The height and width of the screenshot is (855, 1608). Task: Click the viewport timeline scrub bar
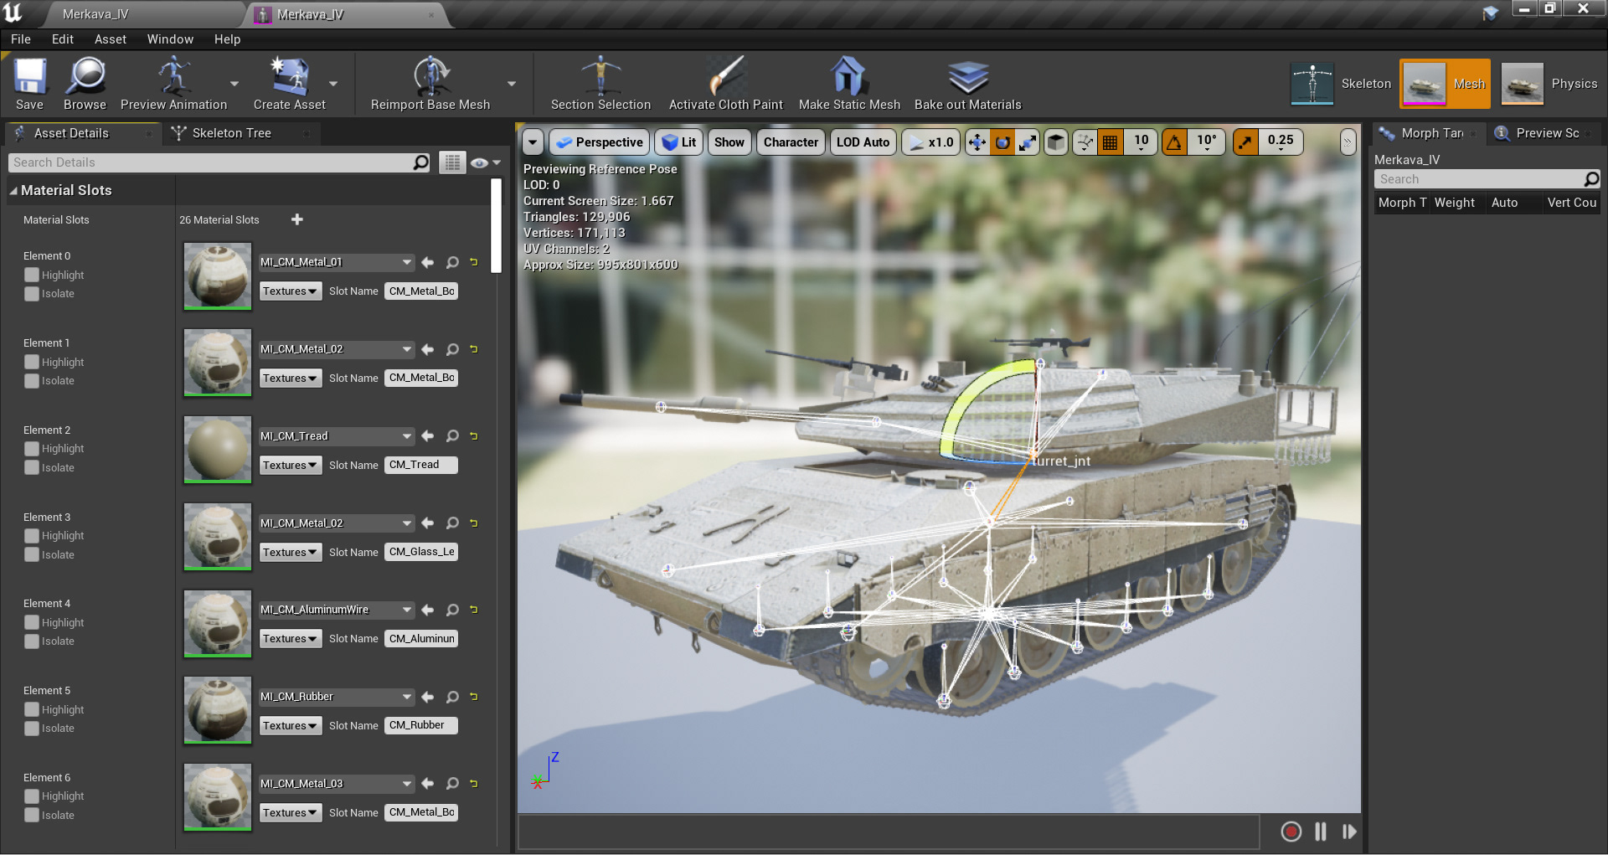tap(889, 832)
